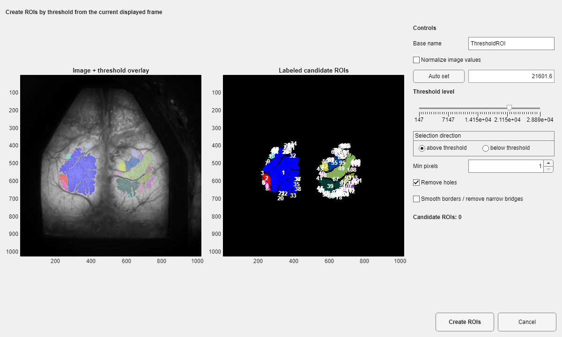Click the slider tick label 7147

[448, 120]
